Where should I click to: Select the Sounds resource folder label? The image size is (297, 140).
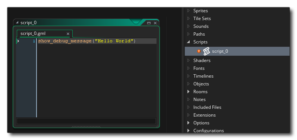(201, 26)
